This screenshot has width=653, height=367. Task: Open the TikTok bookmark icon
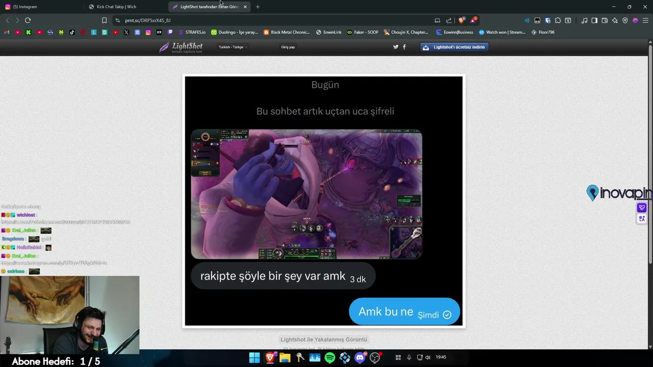(72, 32)
